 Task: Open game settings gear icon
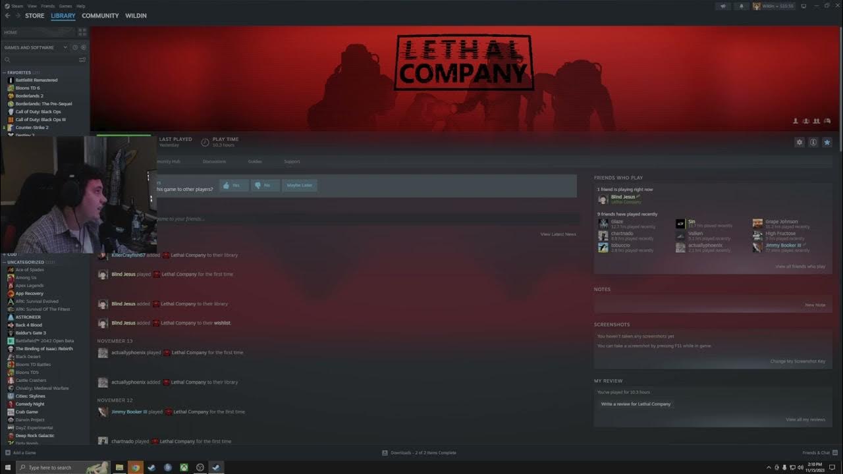pos(800,142)
